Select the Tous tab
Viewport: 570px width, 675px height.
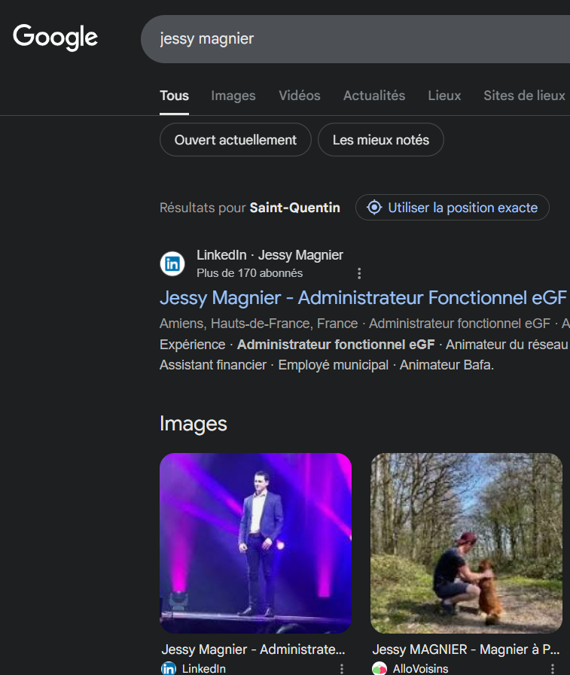click(x=174, y=96)
